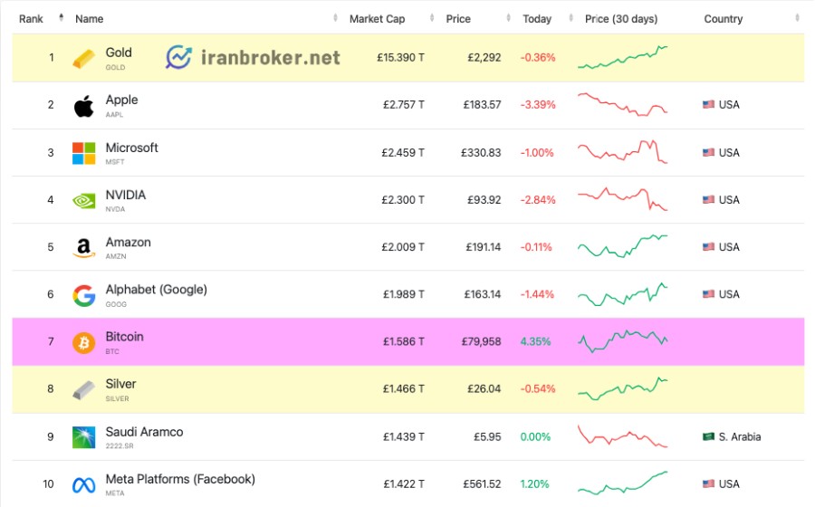This screenshot has height=507, width=815.
Task: Click the Today column header
Action: coord(537,19)
